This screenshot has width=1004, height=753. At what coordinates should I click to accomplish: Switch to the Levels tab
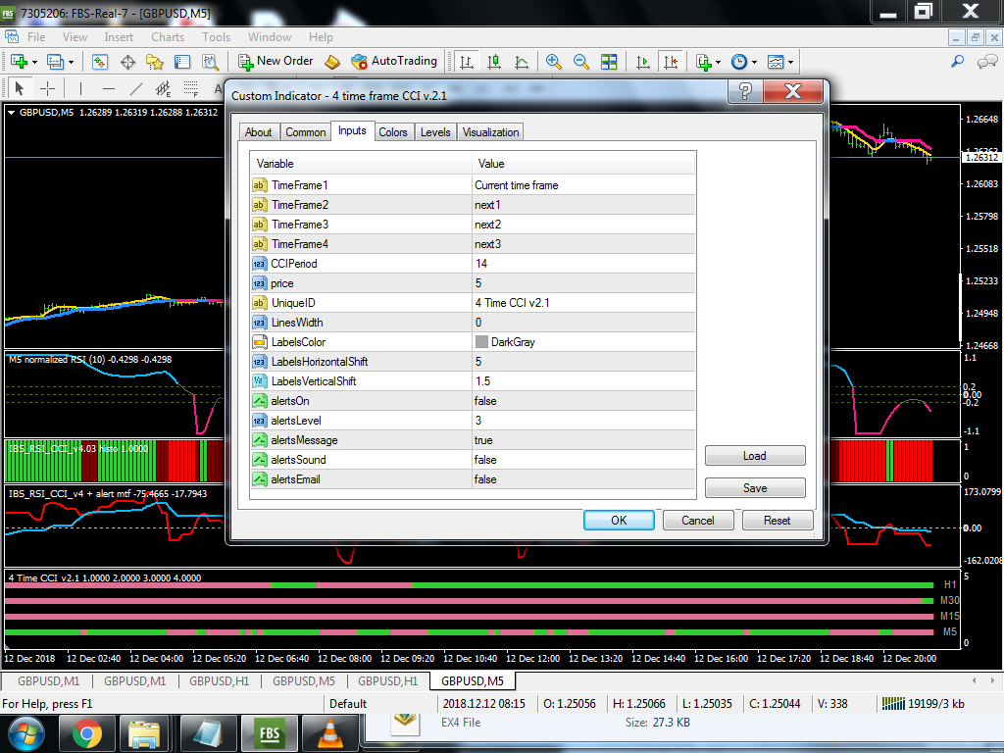(x=435, y=132)
